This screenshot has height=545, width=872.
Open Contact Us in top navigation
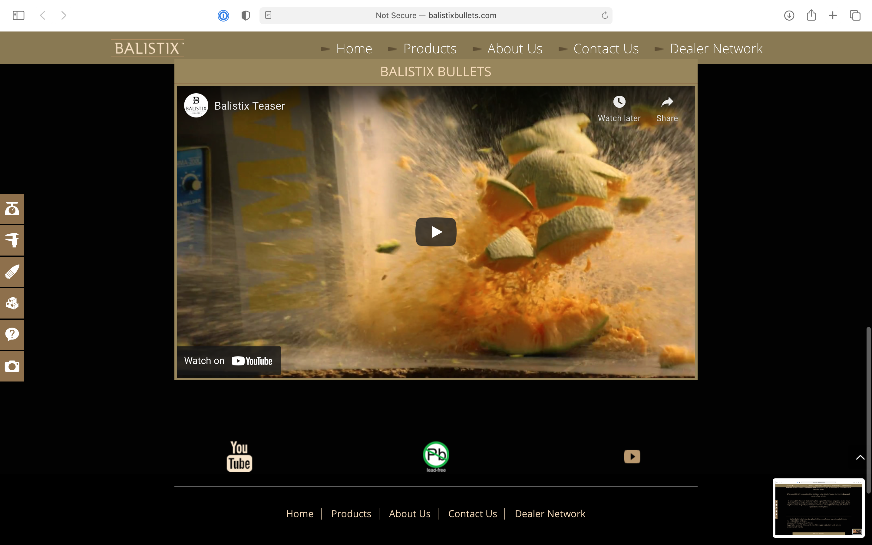pos(606,48)
